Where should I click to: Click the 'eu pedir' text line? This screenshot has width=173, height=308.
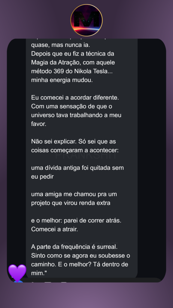pos(42,177)
